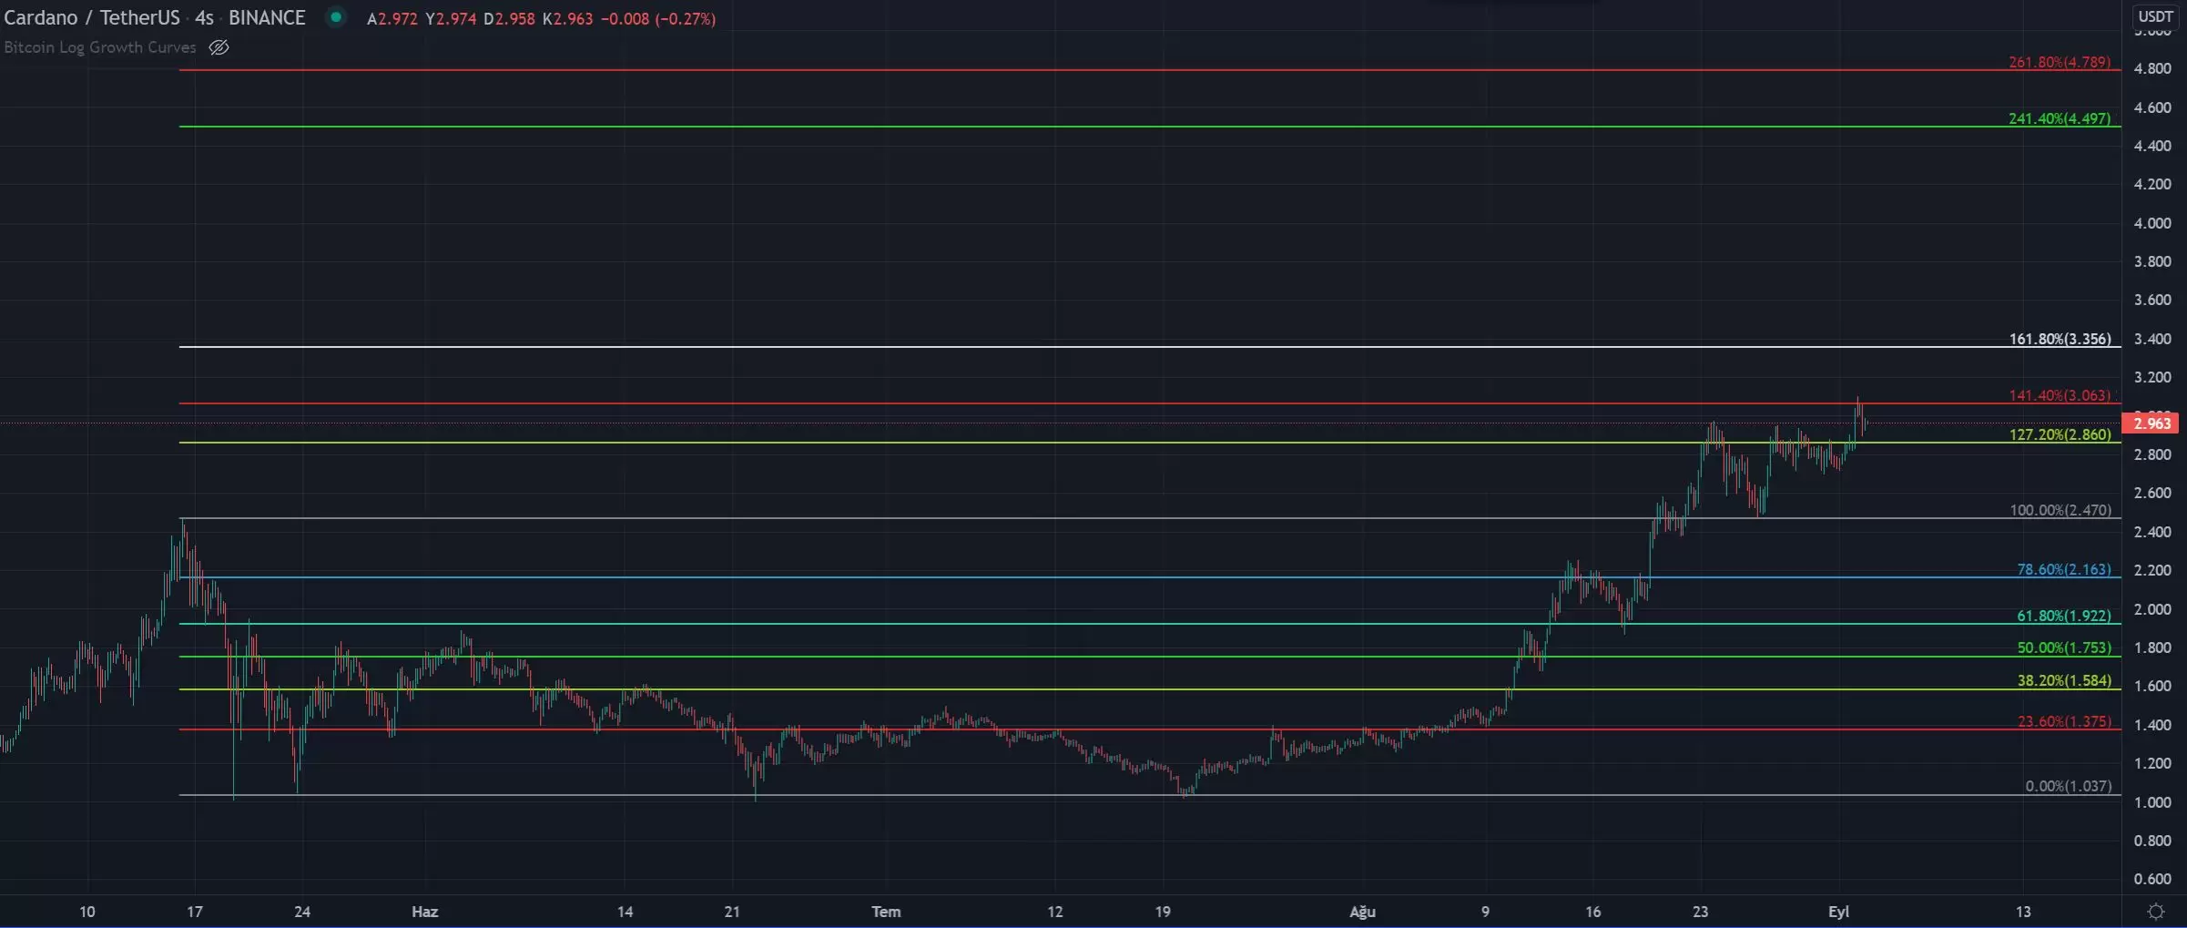2187x928 pixels.
Task: Select the 61.80%(1.922) Fibonacci level label
Action: pos(2063,616)
